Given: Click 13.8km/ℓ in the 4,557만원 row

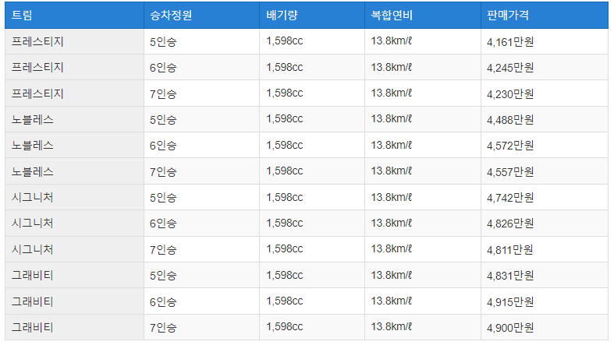Looking at the screenshot, I should 392,171.
